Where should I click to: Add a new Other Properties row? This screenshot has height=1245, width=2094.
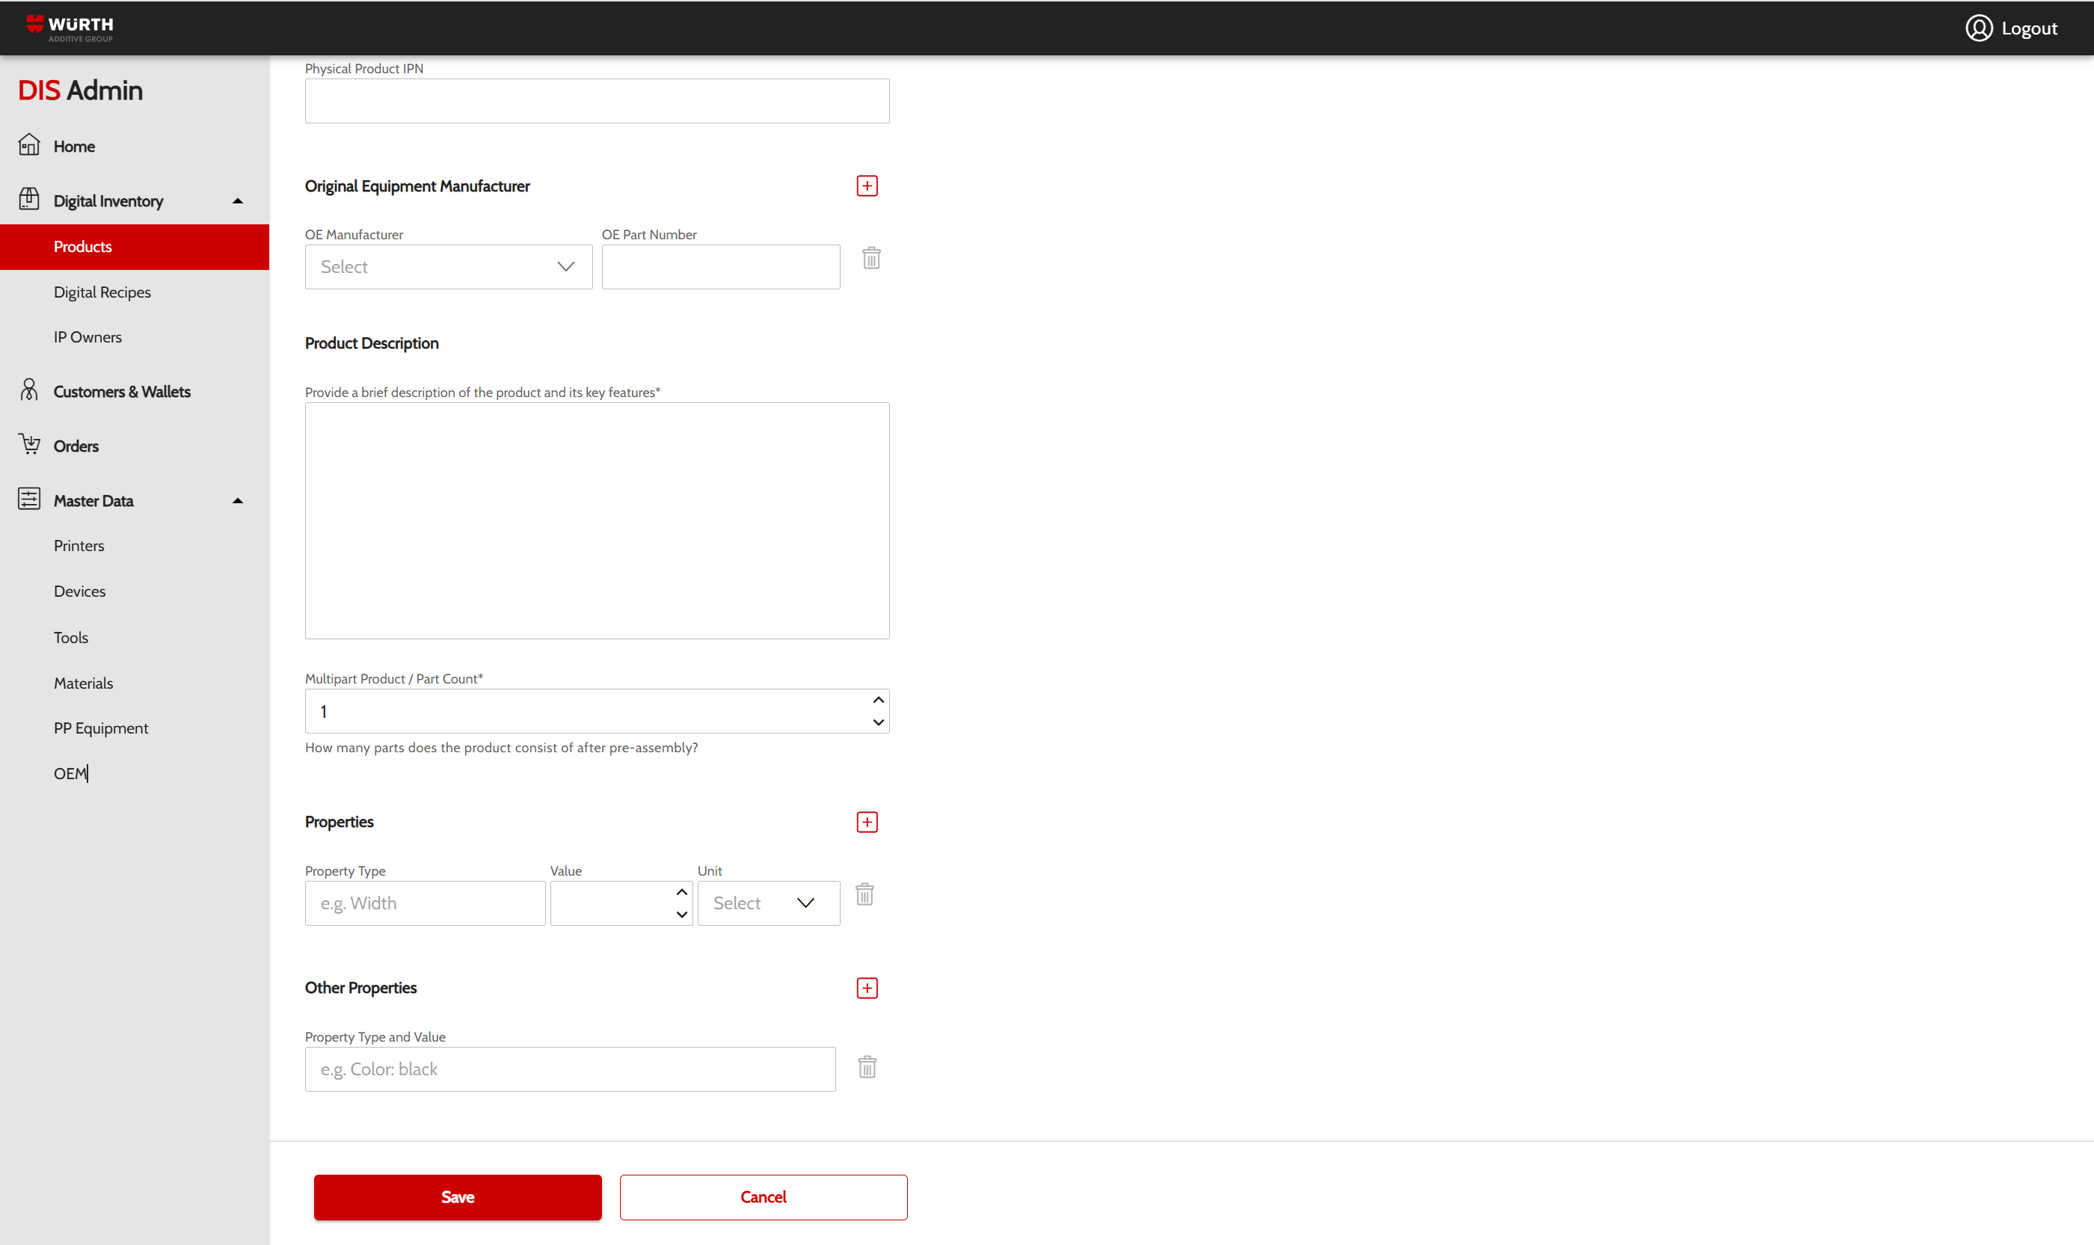pyautogui.click(x=867, y=989)
